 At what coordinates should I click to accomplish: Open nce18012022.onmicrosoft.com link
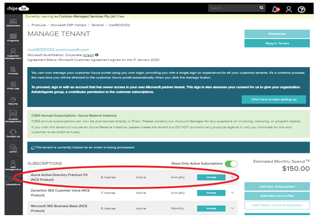[x=58, y=50]
